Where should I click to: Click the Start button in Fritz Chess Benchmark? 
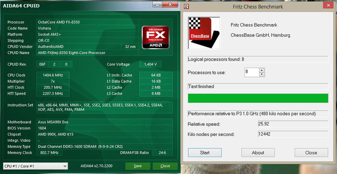click(x=205, y=153)
